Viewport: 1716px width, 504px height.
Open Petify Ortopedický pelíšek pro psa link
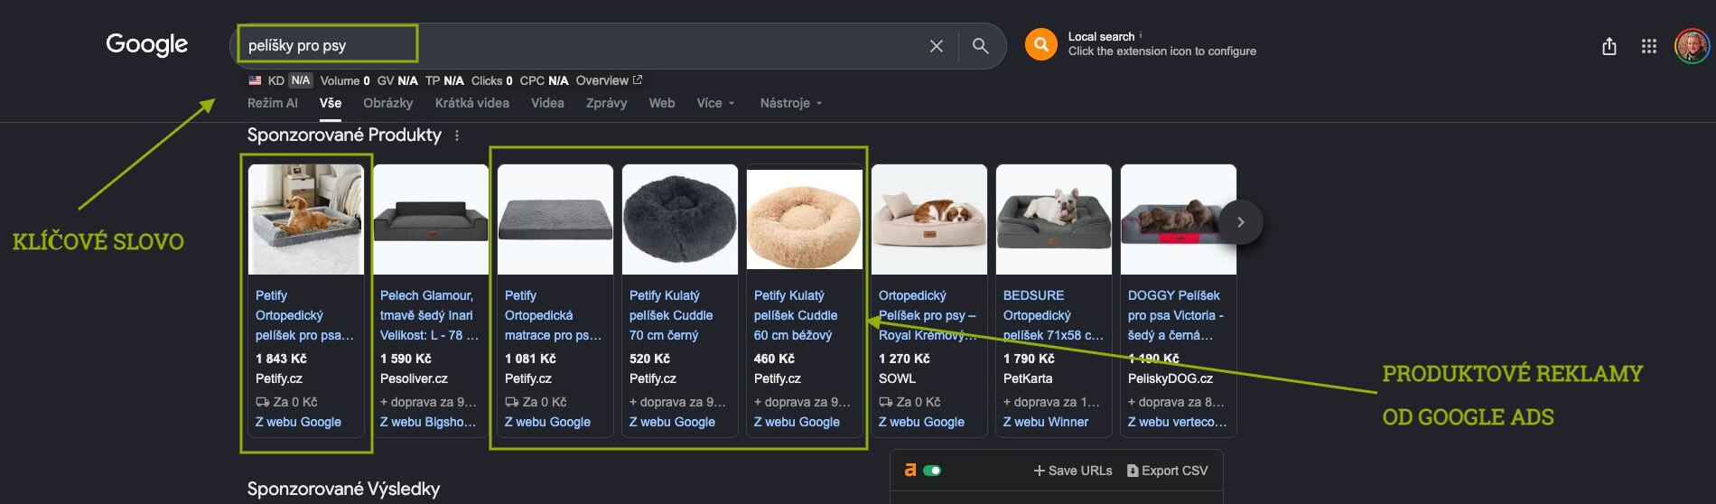pyautogui.click(x=304, y=315)
